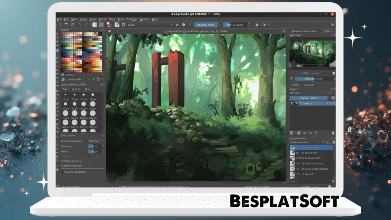The width and height of the screenshot is (391, 220).
Task: Click Snap to Assistants label
Action: click(75, 172)
